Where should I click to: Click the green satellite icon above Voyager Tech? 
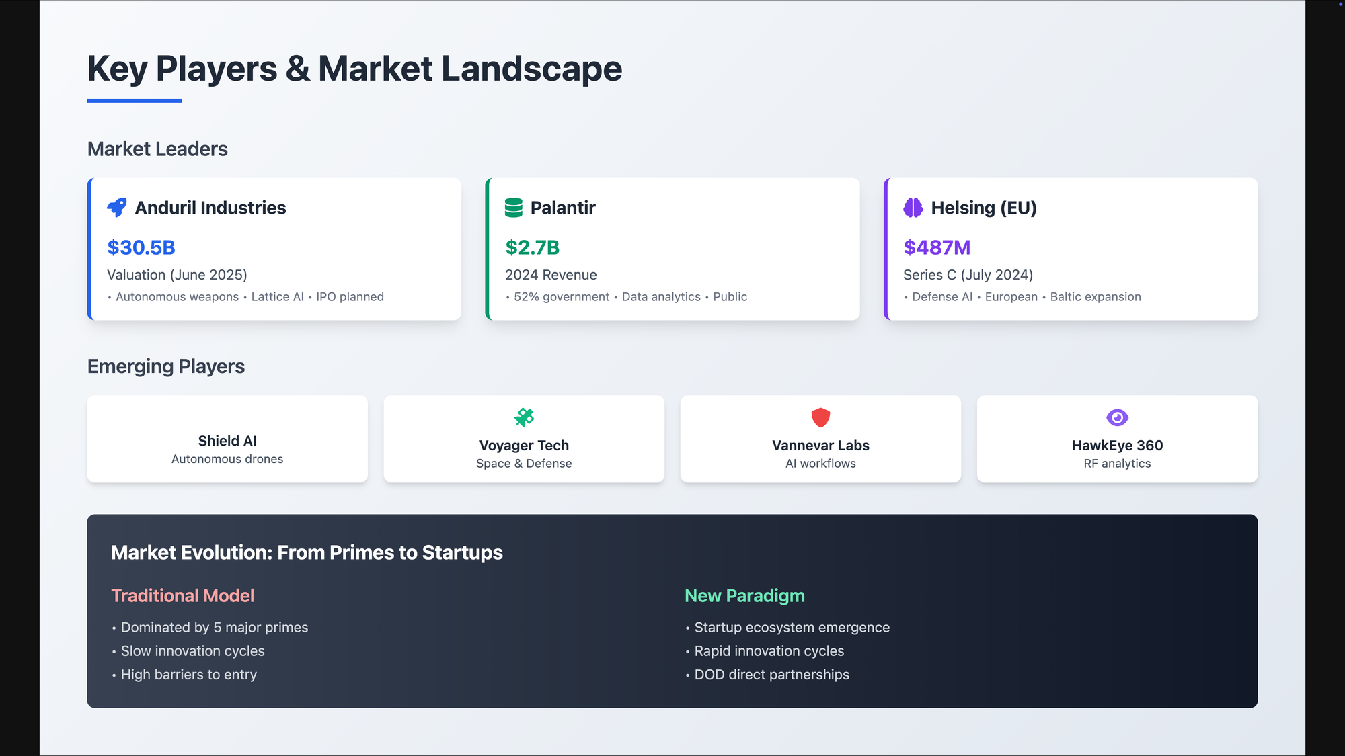tap(524, 417)
